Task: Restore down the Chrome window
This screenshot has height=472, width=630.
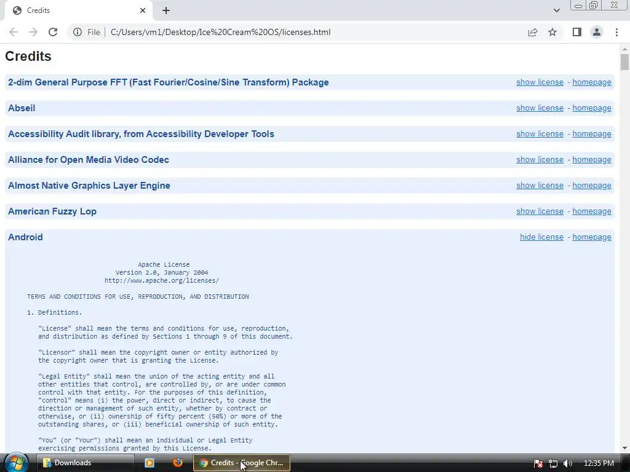Action: click(x=594, y=6)
